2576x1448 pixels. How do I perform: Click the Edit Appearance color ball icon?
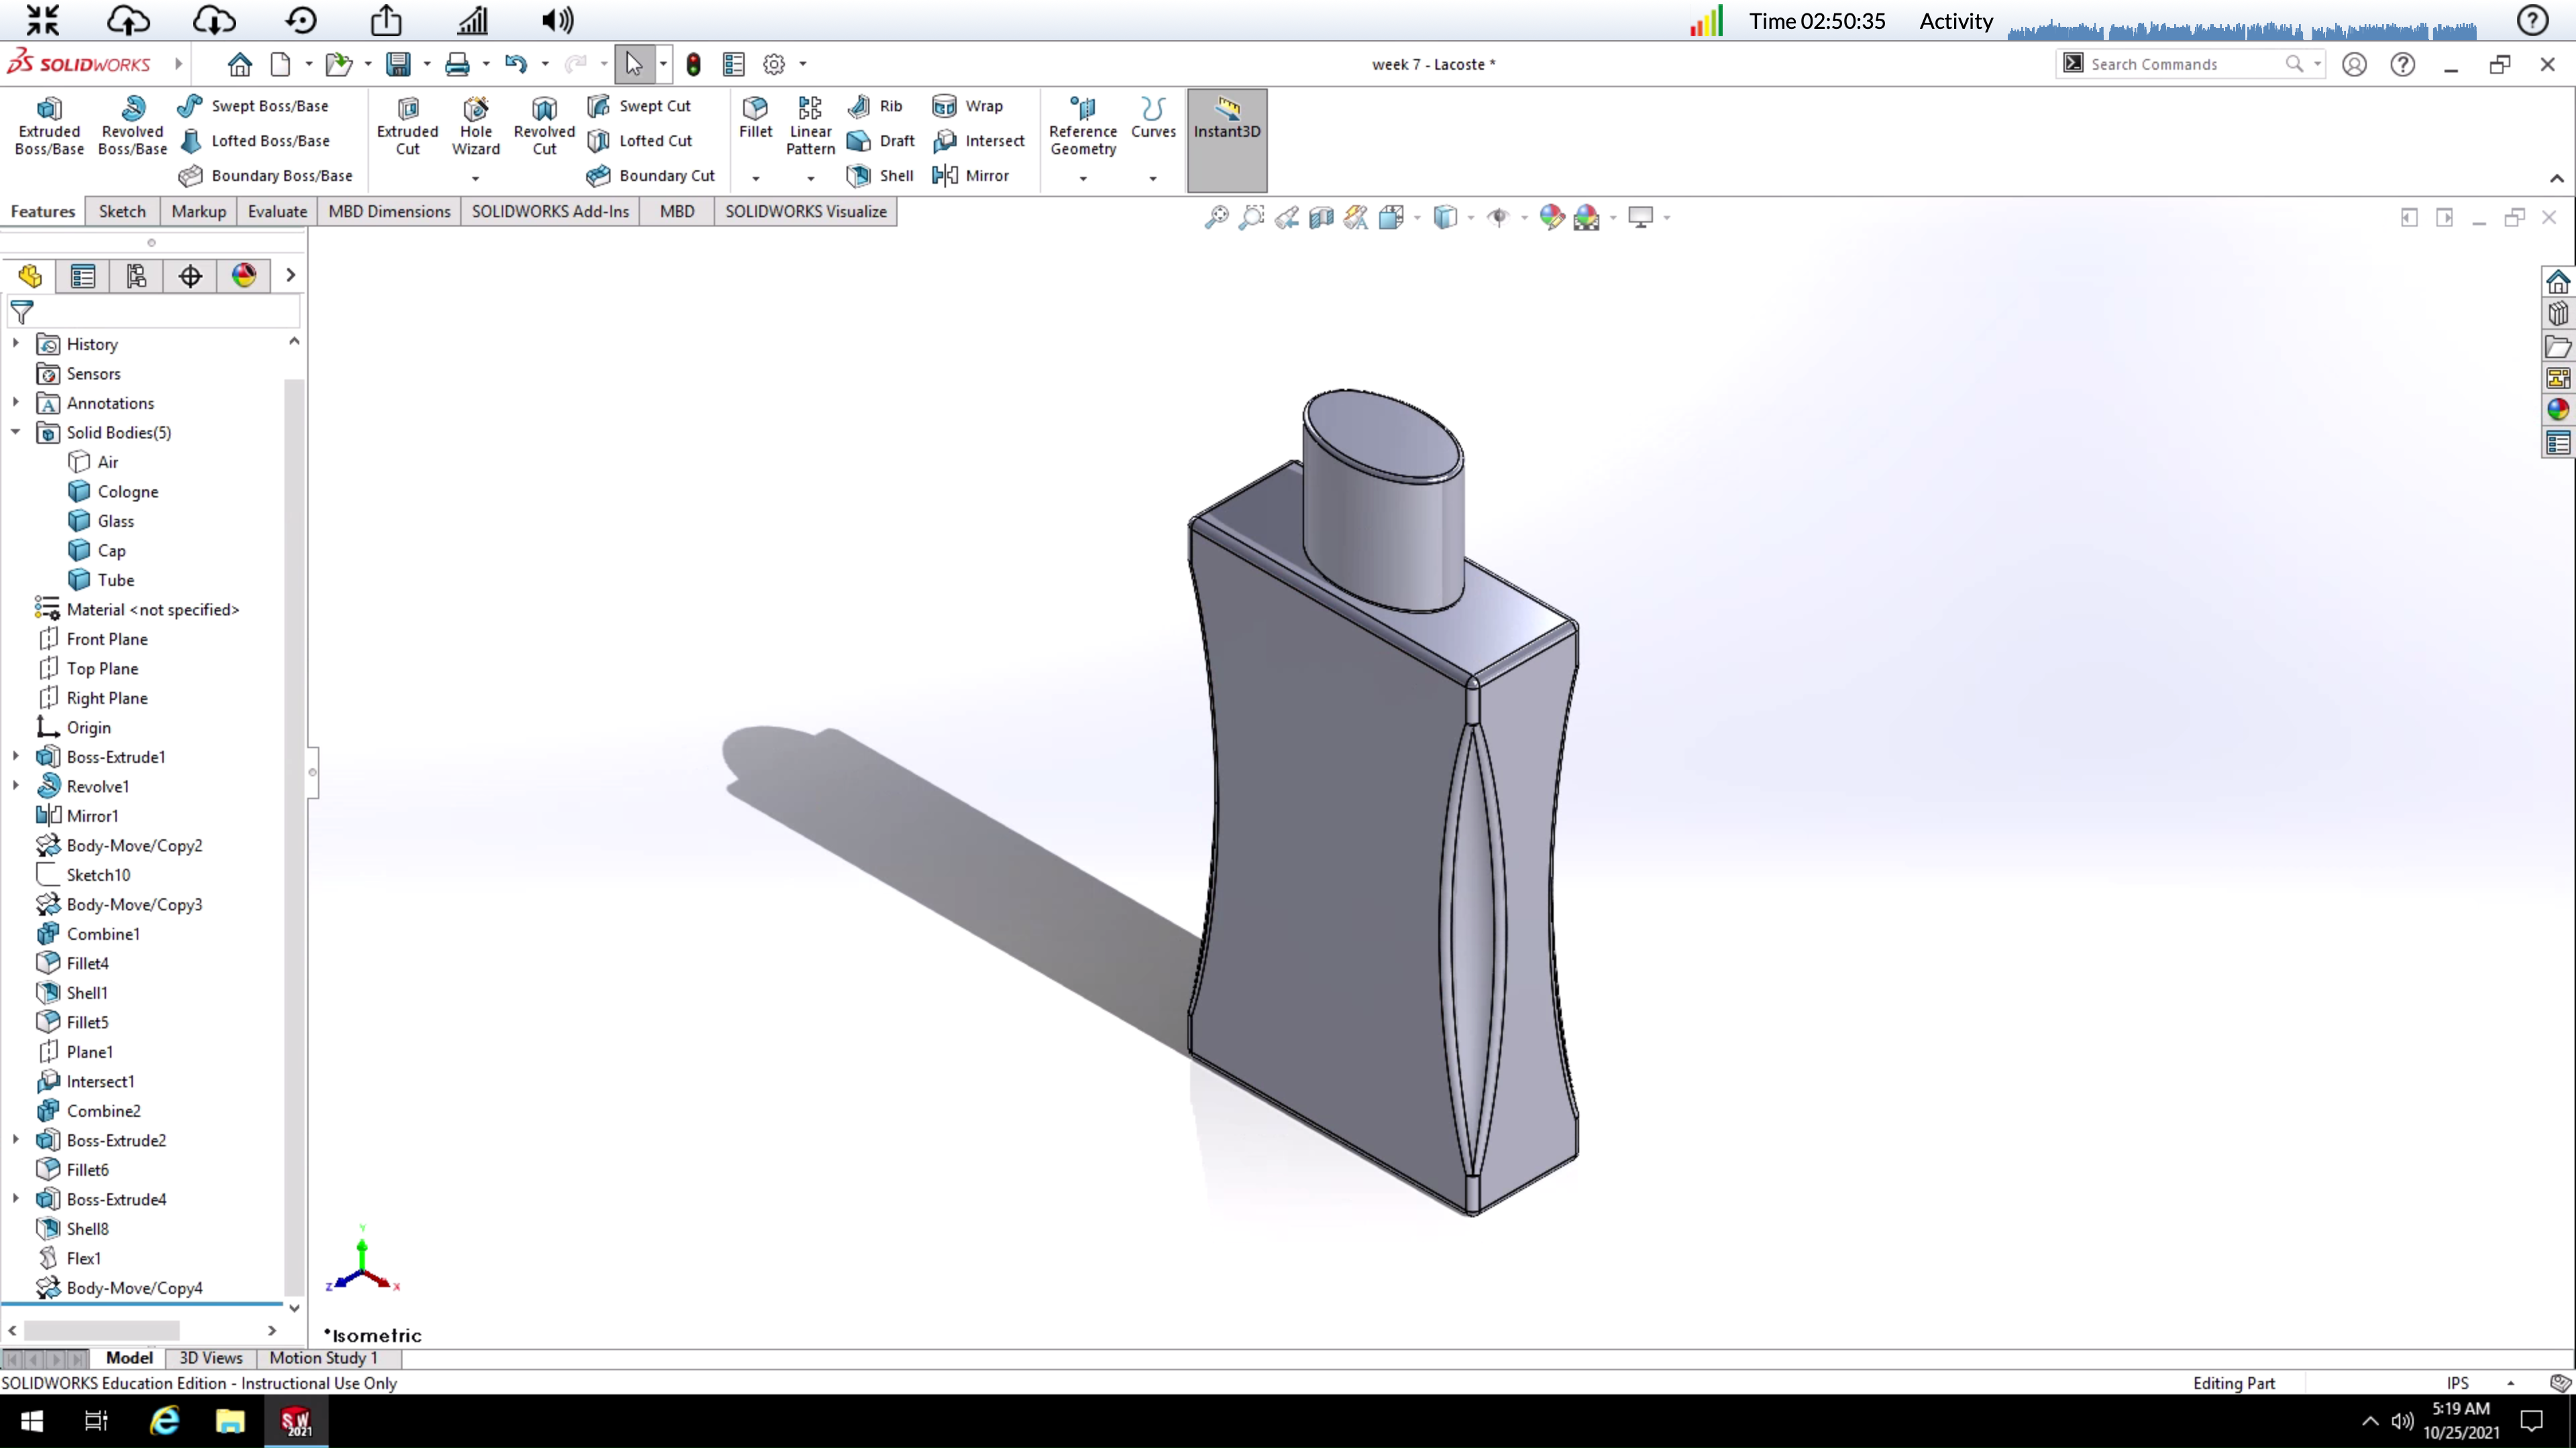click(1552, 217)
